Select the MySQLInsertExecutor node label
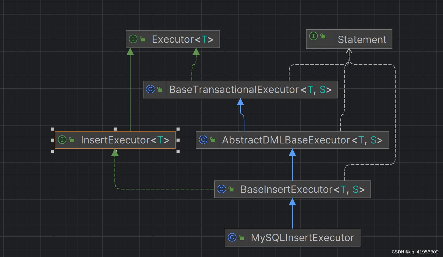The height and width of the screenshot is (257, 443). 302,238
